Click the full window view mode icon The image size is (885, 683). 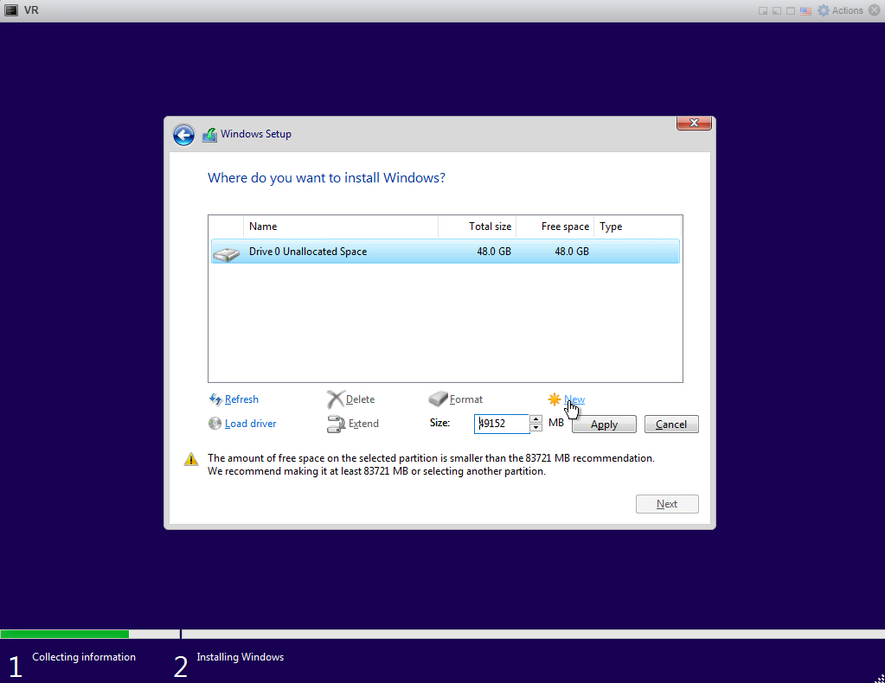pos(790,10)
